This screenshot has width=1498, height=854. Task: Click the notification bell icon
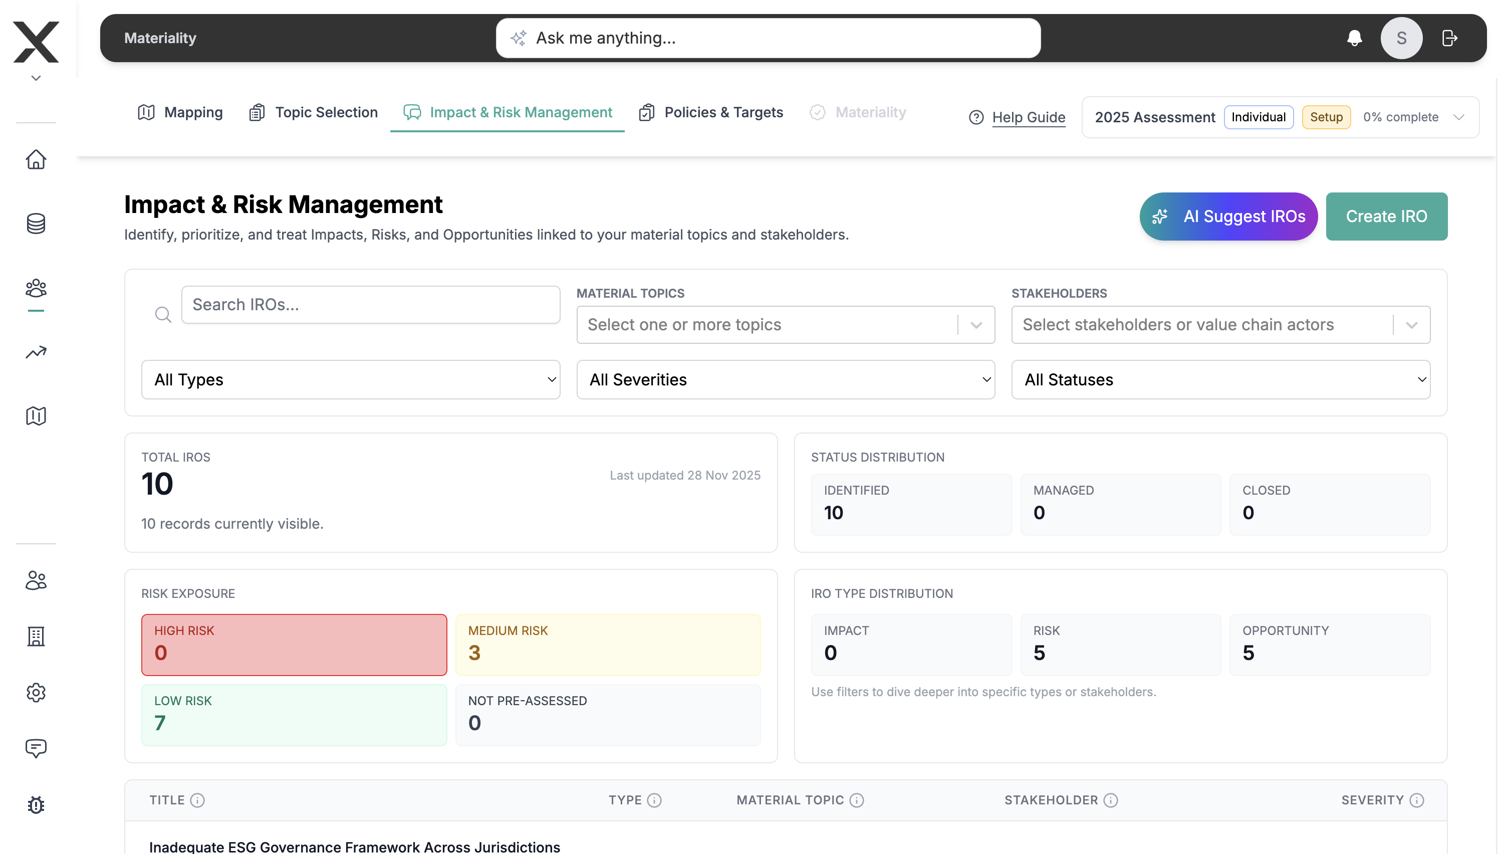(x=1354, y=38)
